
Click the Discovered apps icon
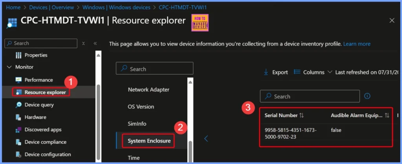[x=18, y=130]
